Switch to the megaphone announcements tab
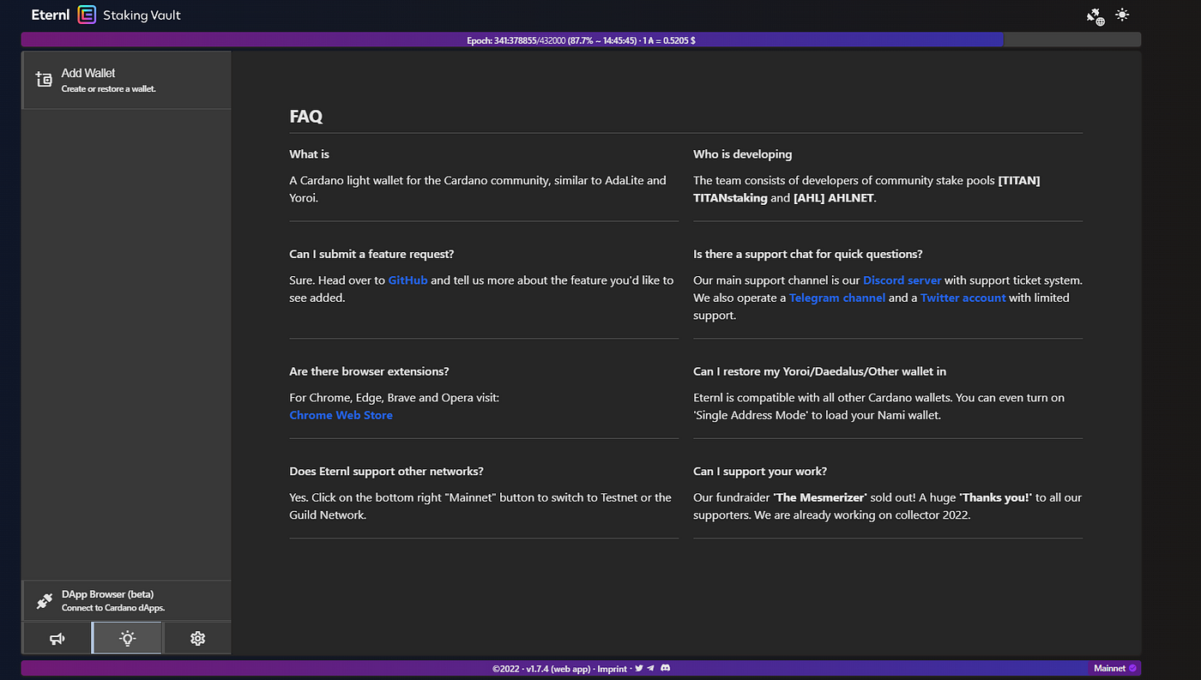The image size is (1201, 680). 57,638
